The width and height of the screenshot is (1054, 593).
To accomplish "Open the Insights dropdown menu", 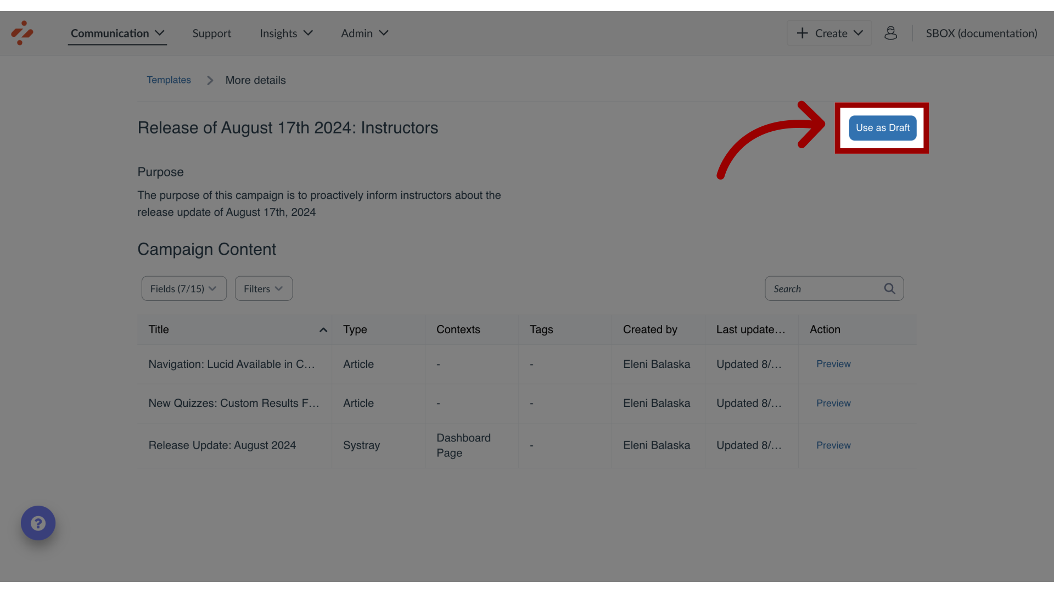I will pyautogui.click(x=286, y=32).
